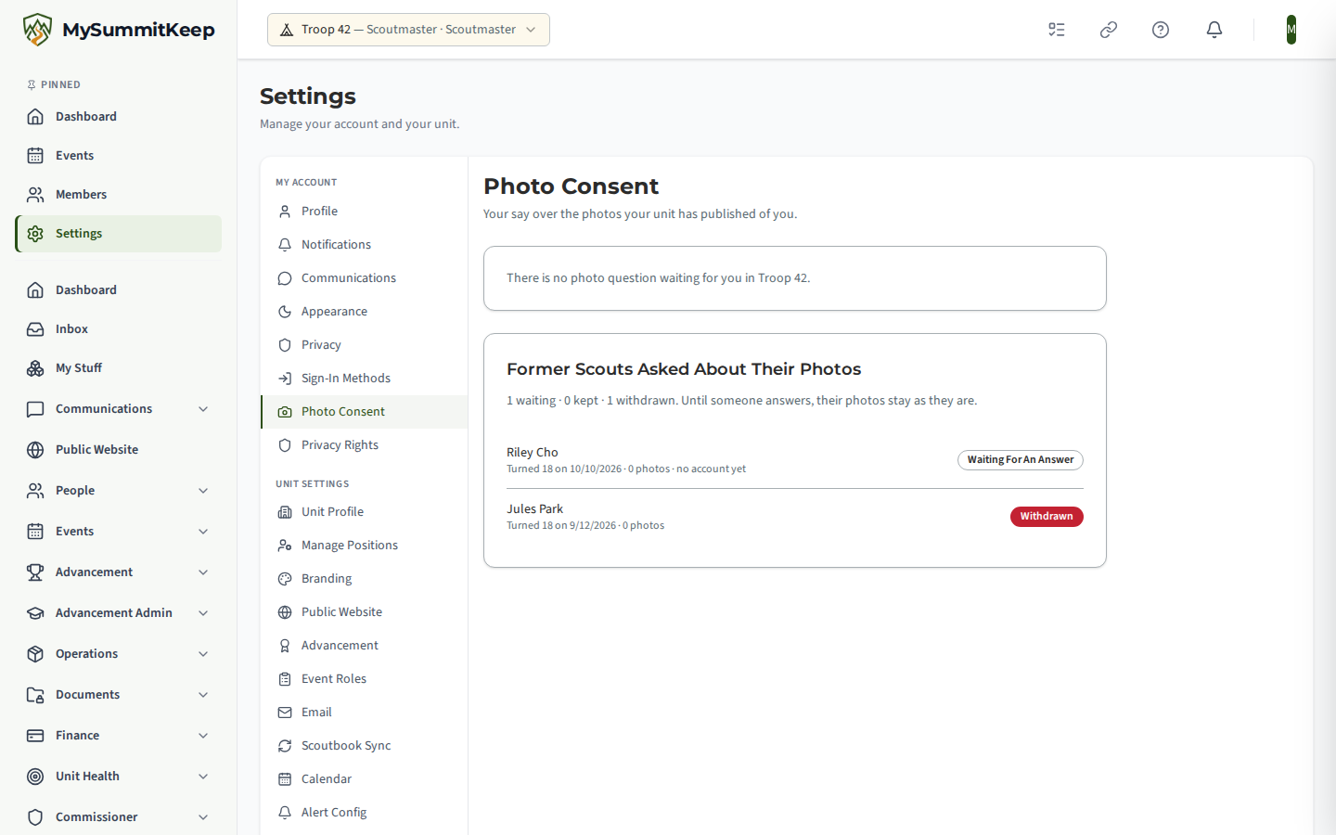Select Photo Consent settings item

[x=364, y=412]
